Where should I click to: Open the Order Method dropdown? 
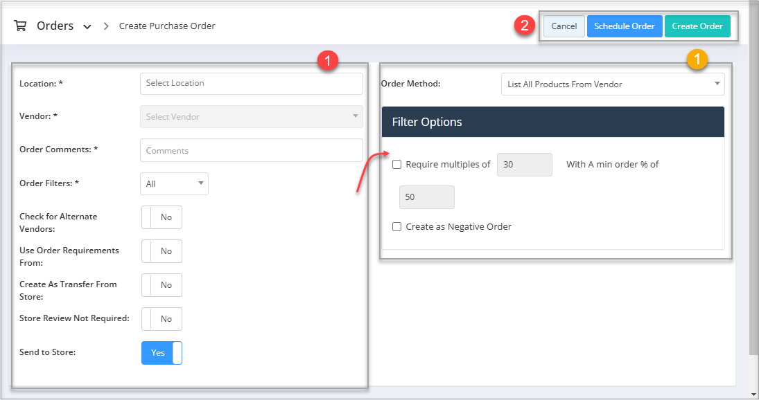(613, 84)
